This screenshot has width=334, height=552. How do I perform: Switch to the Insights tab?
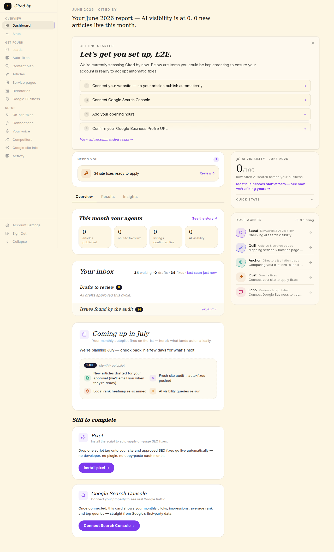click(130, 197)
